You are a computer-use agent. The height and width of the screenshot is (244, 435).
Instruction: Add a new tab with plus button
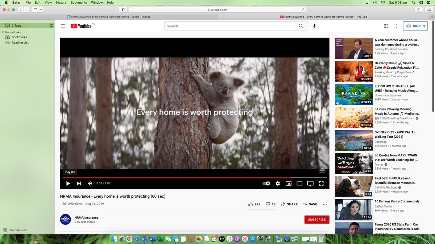[x=432, y=17]
